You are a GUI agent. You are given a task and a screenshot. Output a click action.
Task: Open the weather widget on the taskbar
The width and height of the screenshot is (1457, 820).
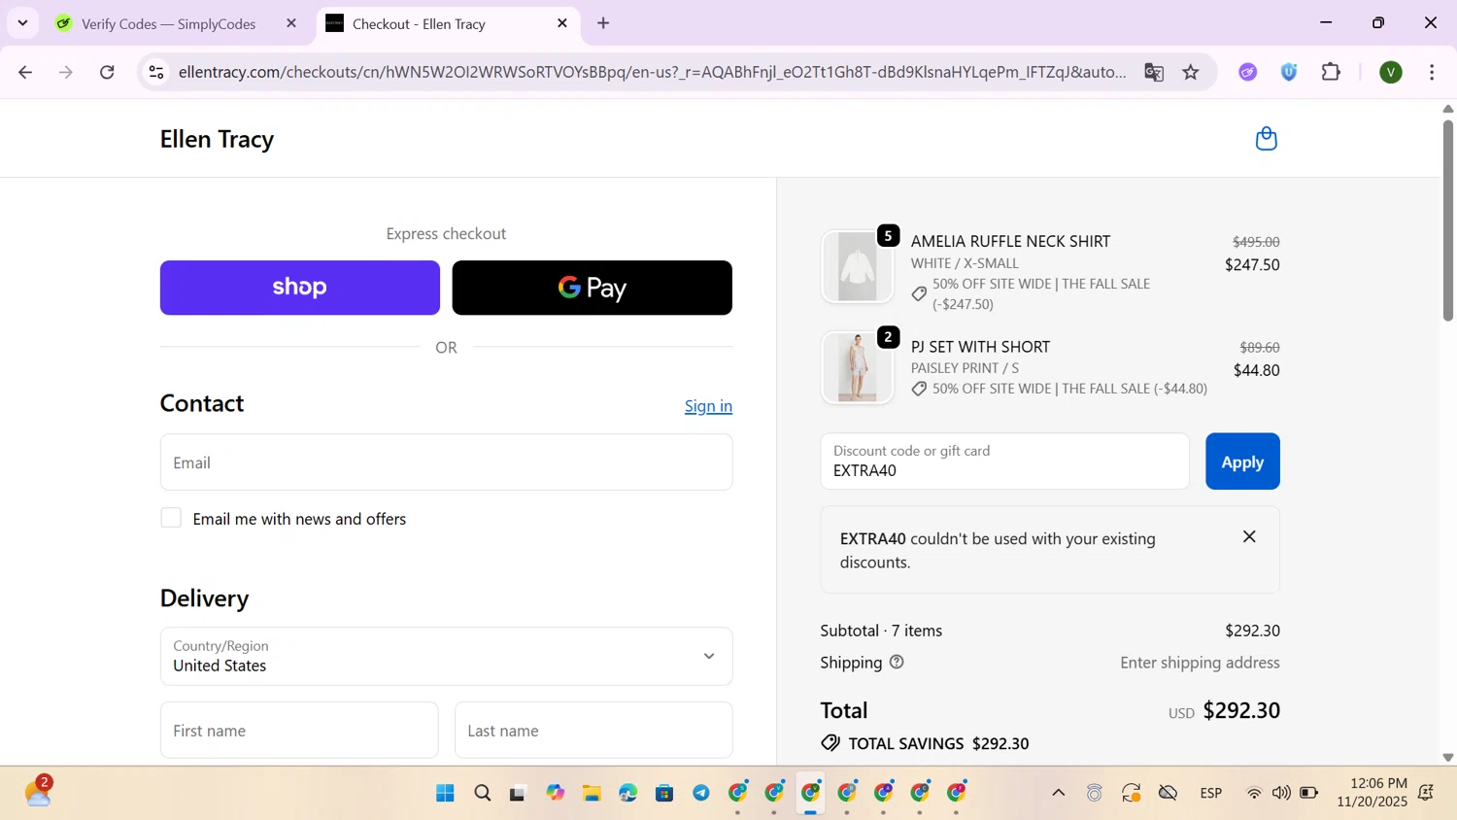click(39, 792)
